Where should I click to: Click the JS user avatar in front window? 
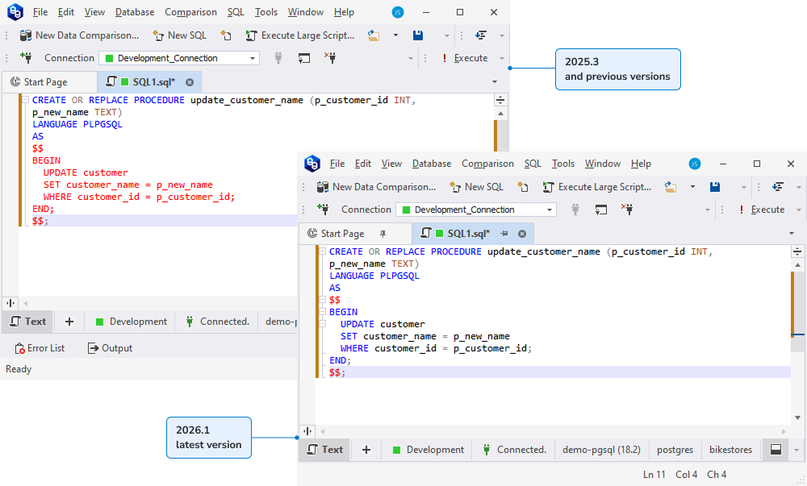coord(694,164)
